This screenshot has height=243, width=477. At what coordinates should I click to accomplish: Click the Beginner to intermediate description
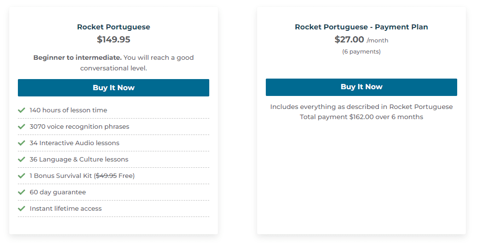114,63
